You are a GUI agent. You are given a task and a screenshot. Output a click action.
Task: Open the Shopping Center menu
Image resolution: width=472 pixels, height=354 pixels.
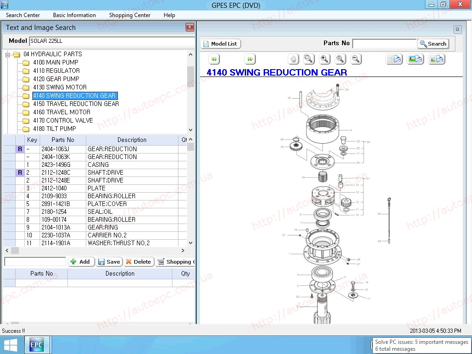130,15
